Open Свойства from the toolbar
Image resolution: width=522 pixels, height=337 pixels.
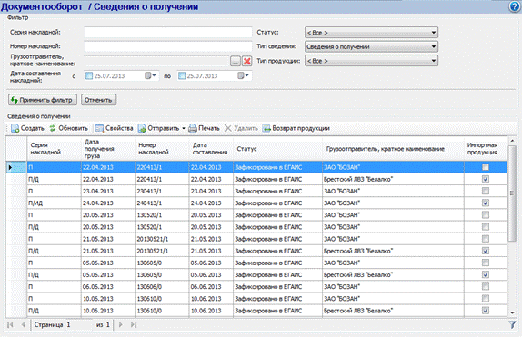pos(99,128)
